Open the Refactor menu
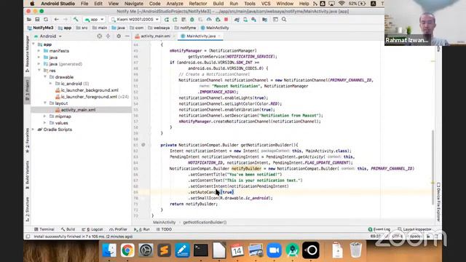 pyautogui.click(x=198, y=4)
